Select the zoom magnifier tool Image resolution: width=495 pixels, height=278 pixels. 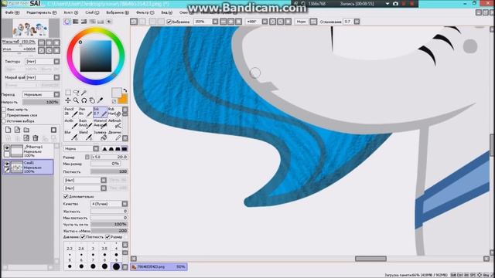tap(76, 100)
